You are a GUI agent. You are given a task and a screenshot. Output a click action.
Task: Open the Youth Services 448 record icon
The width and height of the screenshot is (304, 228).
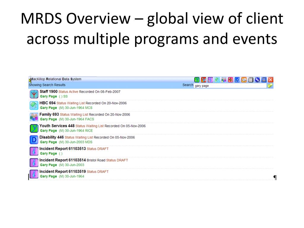[x=34, y=129]
